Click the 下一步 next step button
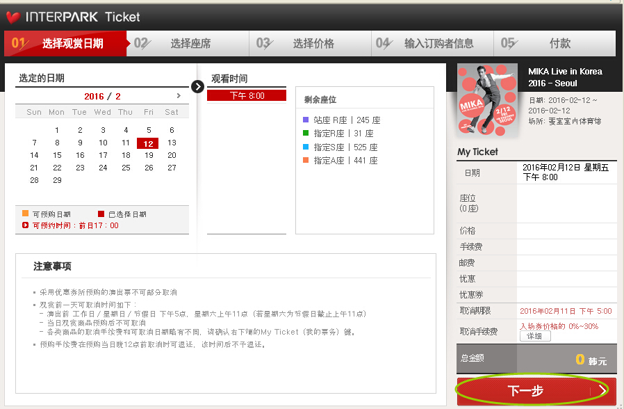Viewport: 624px width, 409px height. (x=536, y=391)
